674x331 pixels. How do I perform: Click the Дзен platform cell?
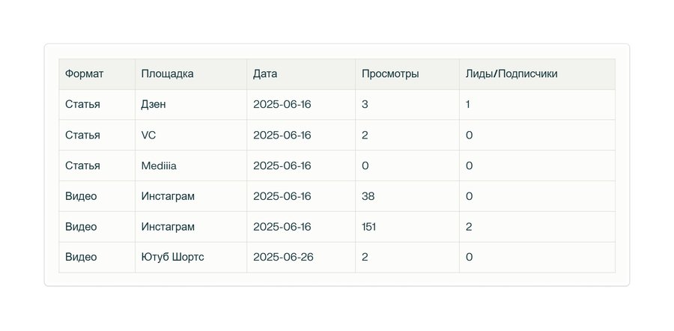pyautogui.click(x=154, y=105)
